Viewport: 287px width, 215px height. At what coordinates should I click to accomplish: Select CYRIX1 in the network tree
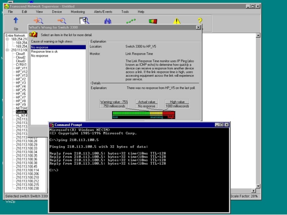coord(21,65)
